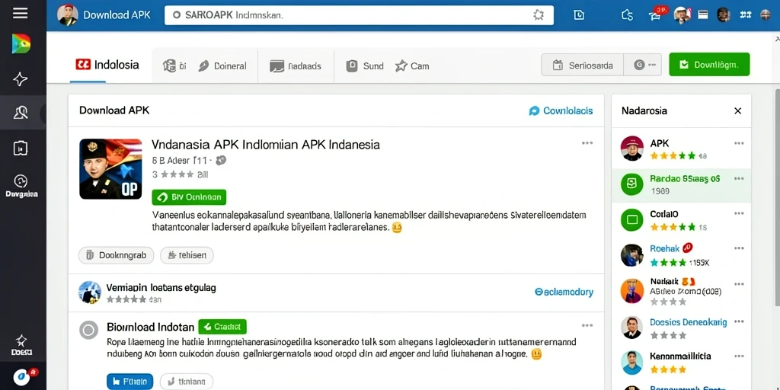Open the Cownlolacis link
Image resolution: width=780 pixels, height=390 pixels.
pyautogui.click(x=561, y=111)
